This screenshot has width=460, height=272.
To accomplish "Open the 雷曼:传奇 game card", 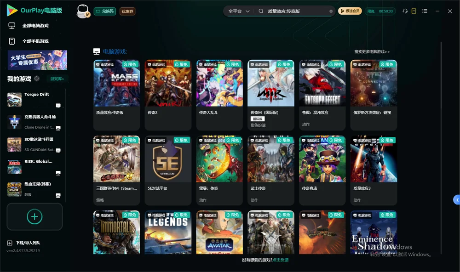I will tap(219, 170).
